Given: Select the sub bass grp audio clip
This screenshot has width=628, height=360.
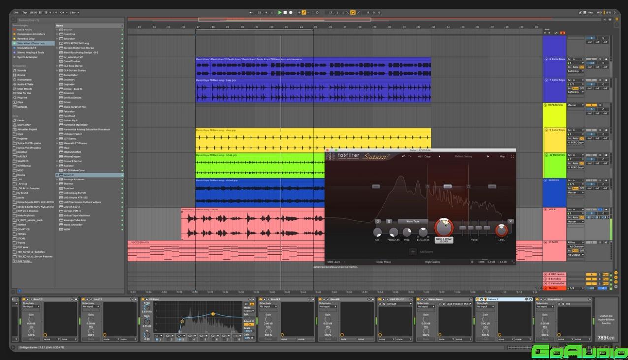Looking at the screenshot, I should pos(313,67).
